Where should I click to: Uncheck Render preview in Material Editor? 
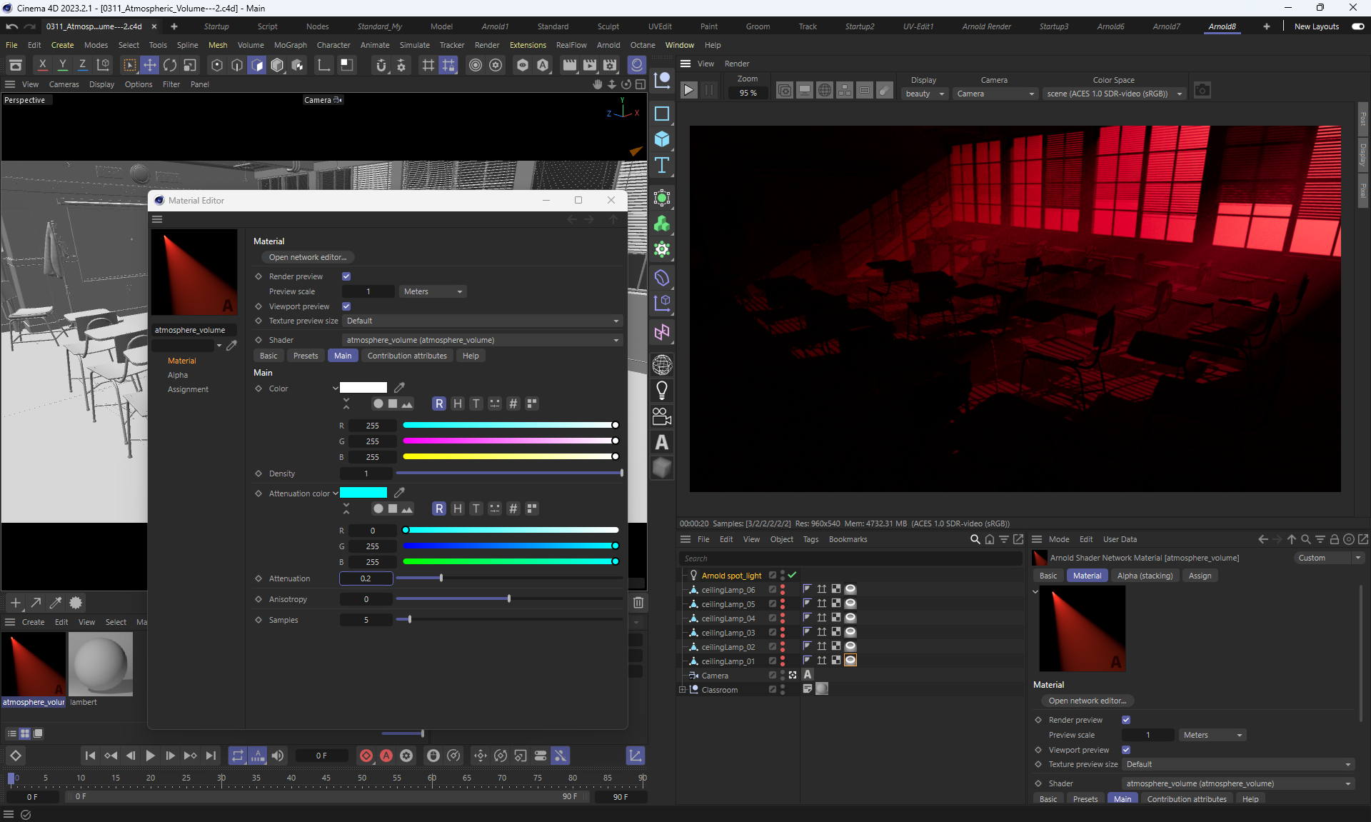point(346,276)
